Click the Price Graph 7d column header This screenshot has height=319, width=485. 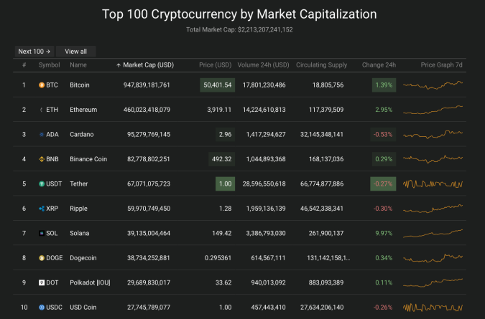441,65
